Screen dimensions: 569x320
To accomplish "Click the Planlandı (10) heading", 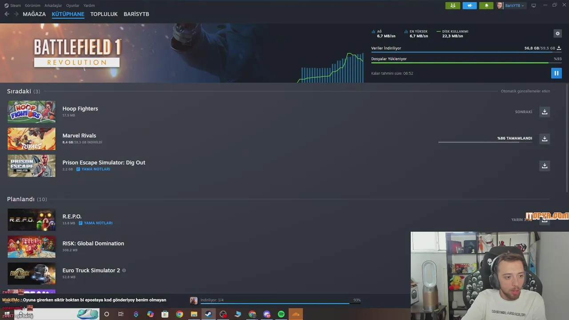I will click(27, 199).
